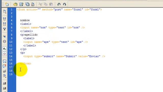
Task: Click the input name="ape" code line
Action: pyautogui.click(x=56, y=42)
